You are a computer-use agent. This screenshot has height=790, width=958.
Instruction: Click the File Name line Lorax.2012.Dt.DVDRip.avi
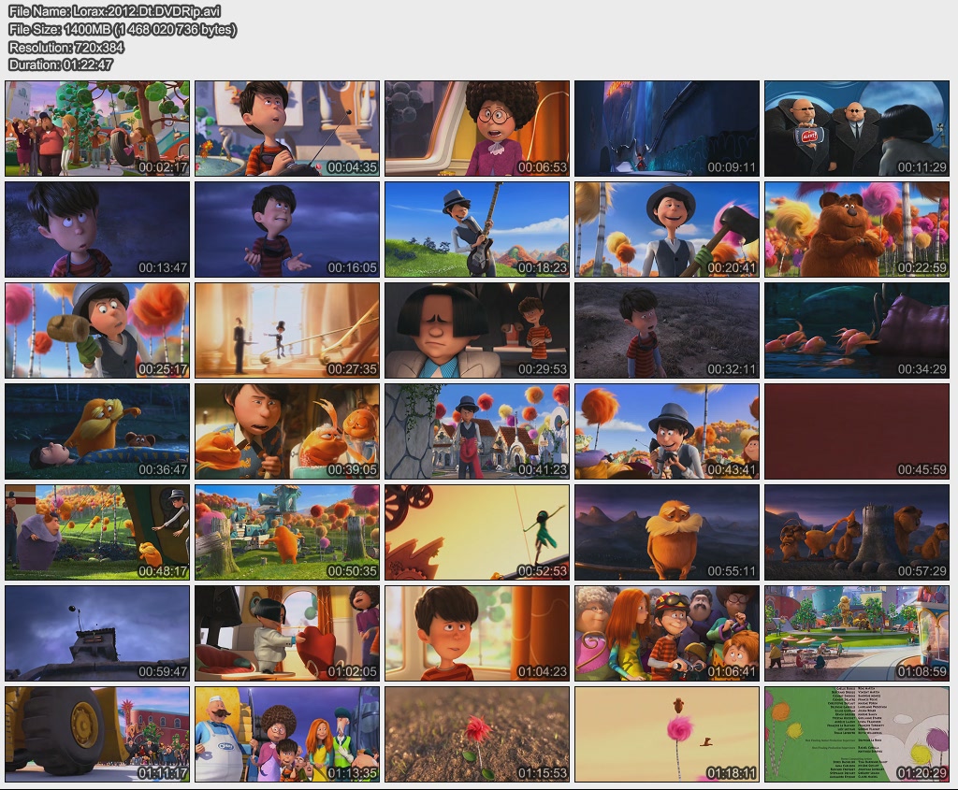pos(114,11)
